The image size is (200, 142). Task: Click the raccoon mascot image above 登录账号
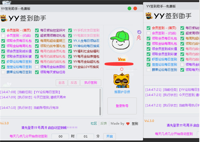[x=121, y=81]
